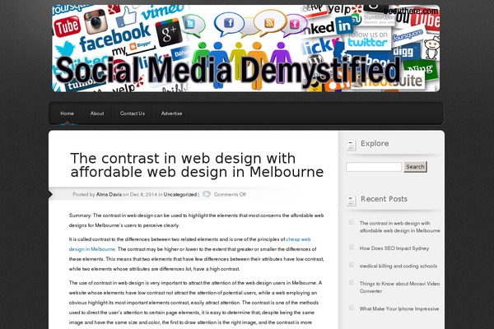View author Alma Davis posts
494x329 pixels.
pyautogui.click(x=109, y=195)
